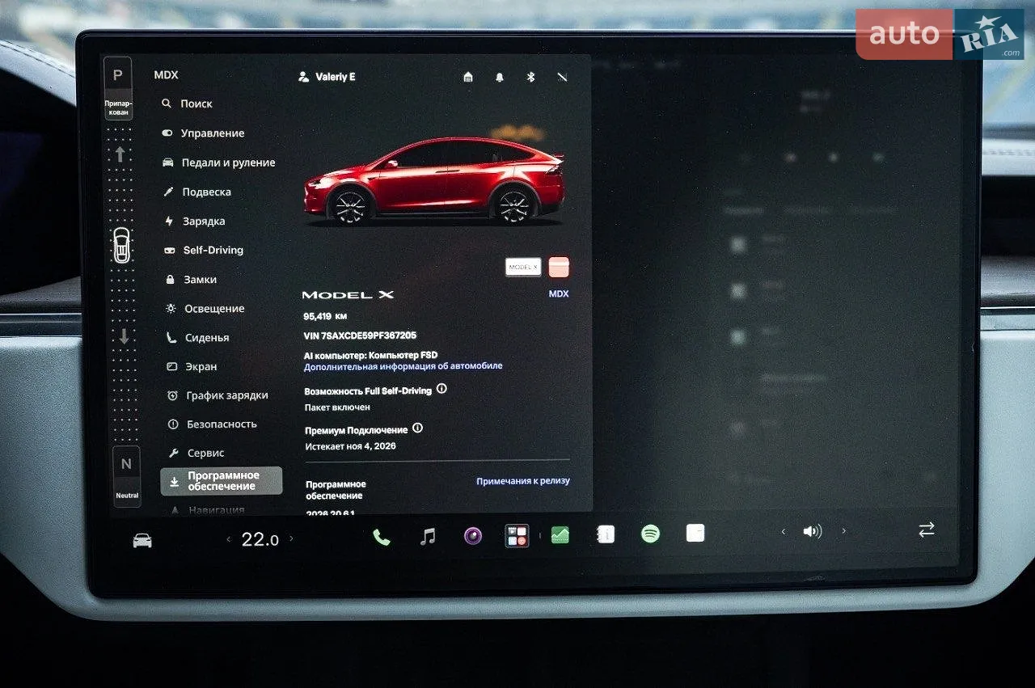Tap the AI компьютер: Компьютер FSD line
Image resolution: width=1035 pixels, height=688 pixels.
pyautogui.click(x=370, y=355)
